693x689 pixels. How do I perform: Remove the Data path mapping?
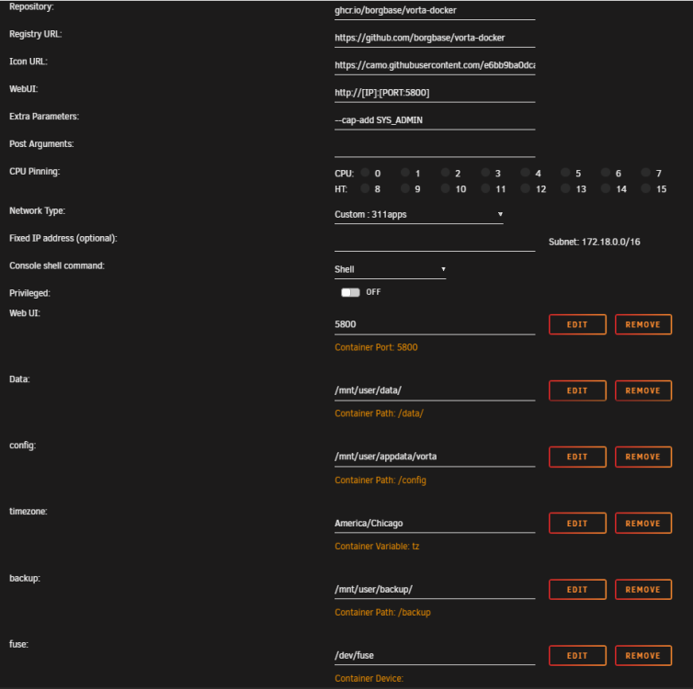click(643, 390)
